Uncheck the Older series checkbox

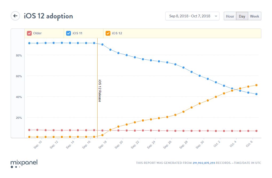click(29, 33)
